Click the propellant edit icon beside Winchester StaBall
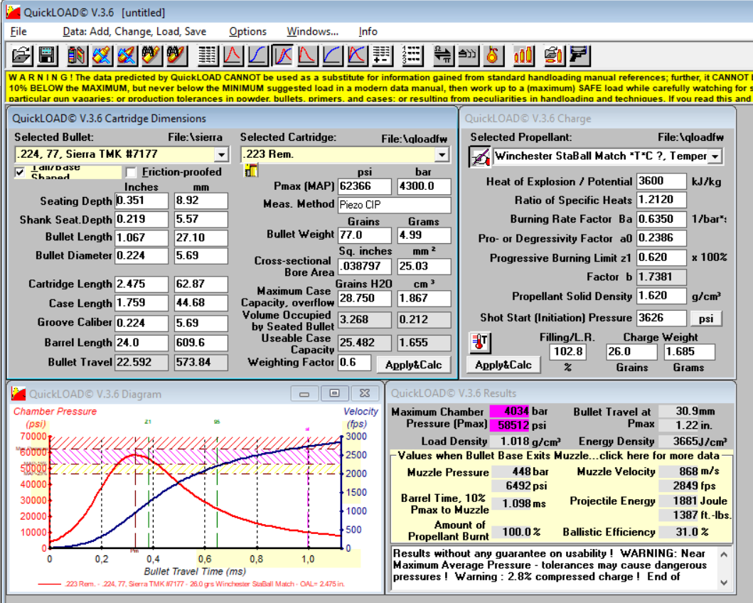Image resolution: width=753 pixels, height=603 pixels. point(480,157)
